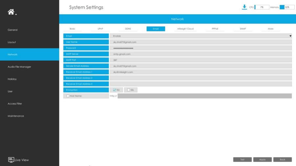Image resolution: width=296 pixels, height=166 pixels.
Task: Click the Encryption label
Action: point(86,90)
